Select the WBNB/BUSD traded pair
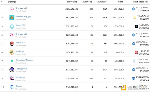 coord(143,16)
